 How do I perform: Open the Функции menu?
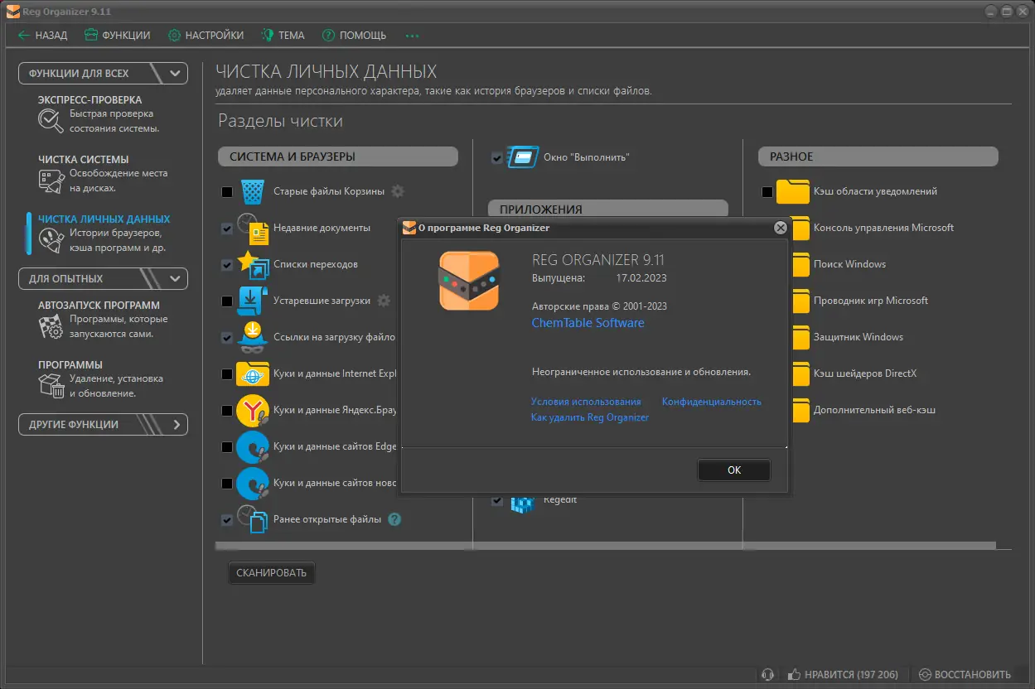pyautogui.click(x=118, y=36)
